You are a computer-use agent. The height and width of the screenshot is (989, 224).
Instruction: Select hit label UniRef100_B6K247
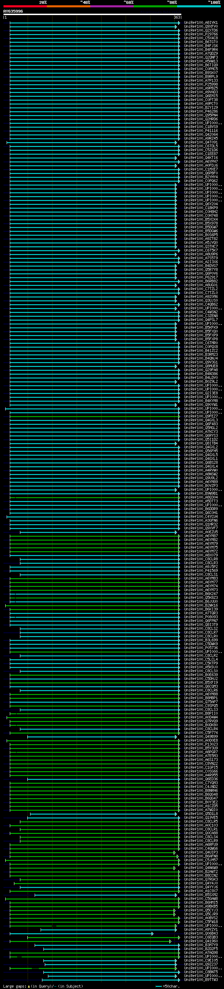point(201,594)
